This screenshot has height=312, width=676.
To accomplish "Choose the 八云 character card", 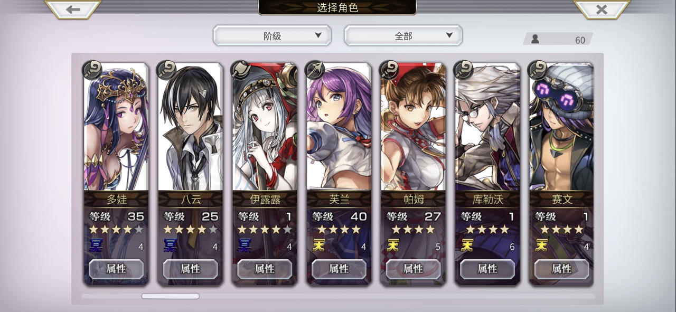I will pyautogui.click(x=190, y=173).
